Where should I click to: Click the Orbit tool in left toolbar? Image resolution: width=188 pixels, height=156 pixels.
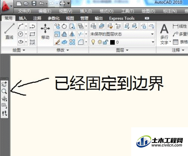tap(5, 99)
